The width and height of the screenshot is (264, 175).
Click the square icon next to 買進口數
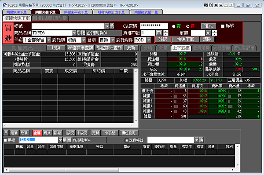159,33
